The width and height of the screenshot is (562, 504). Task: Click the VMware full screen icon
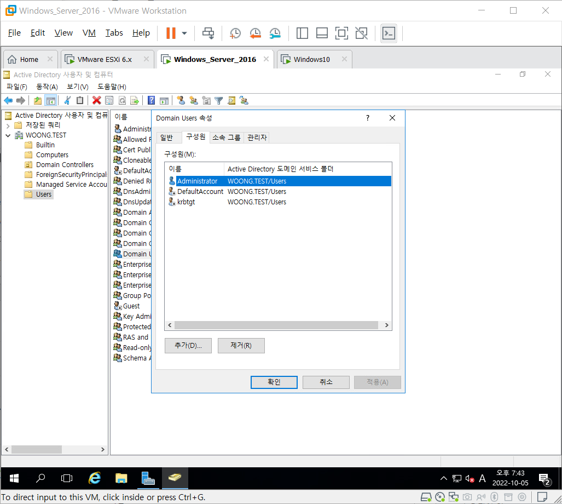(x=341, y=33)
